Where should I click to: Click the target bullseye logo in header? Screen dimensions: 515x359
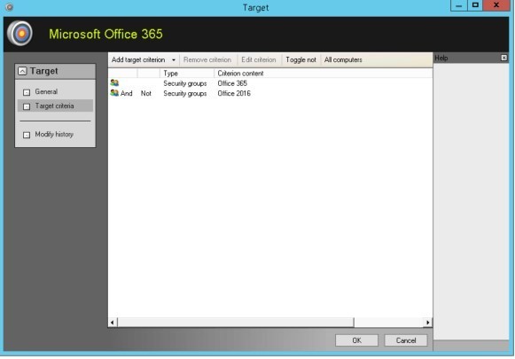[20, 34]
